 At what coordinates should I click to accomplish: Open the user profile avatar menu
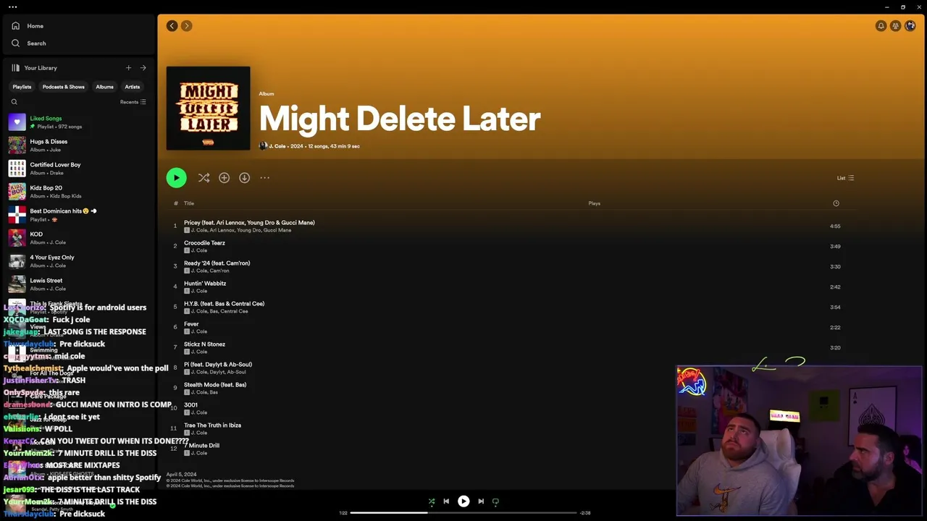point(910,26)
